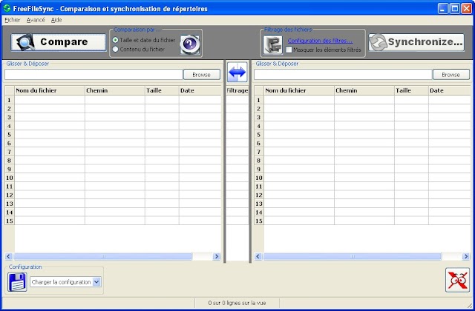The height and width of the screenshot is (311, 475).
Task: Click FreeFileSync title bar app icon
Action: 7,8
